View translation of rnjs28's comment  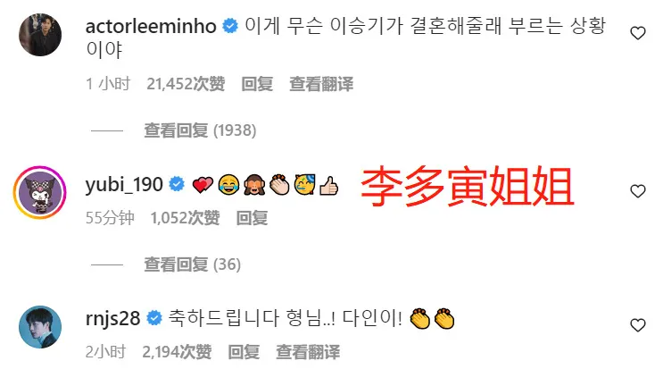(308, 352)
